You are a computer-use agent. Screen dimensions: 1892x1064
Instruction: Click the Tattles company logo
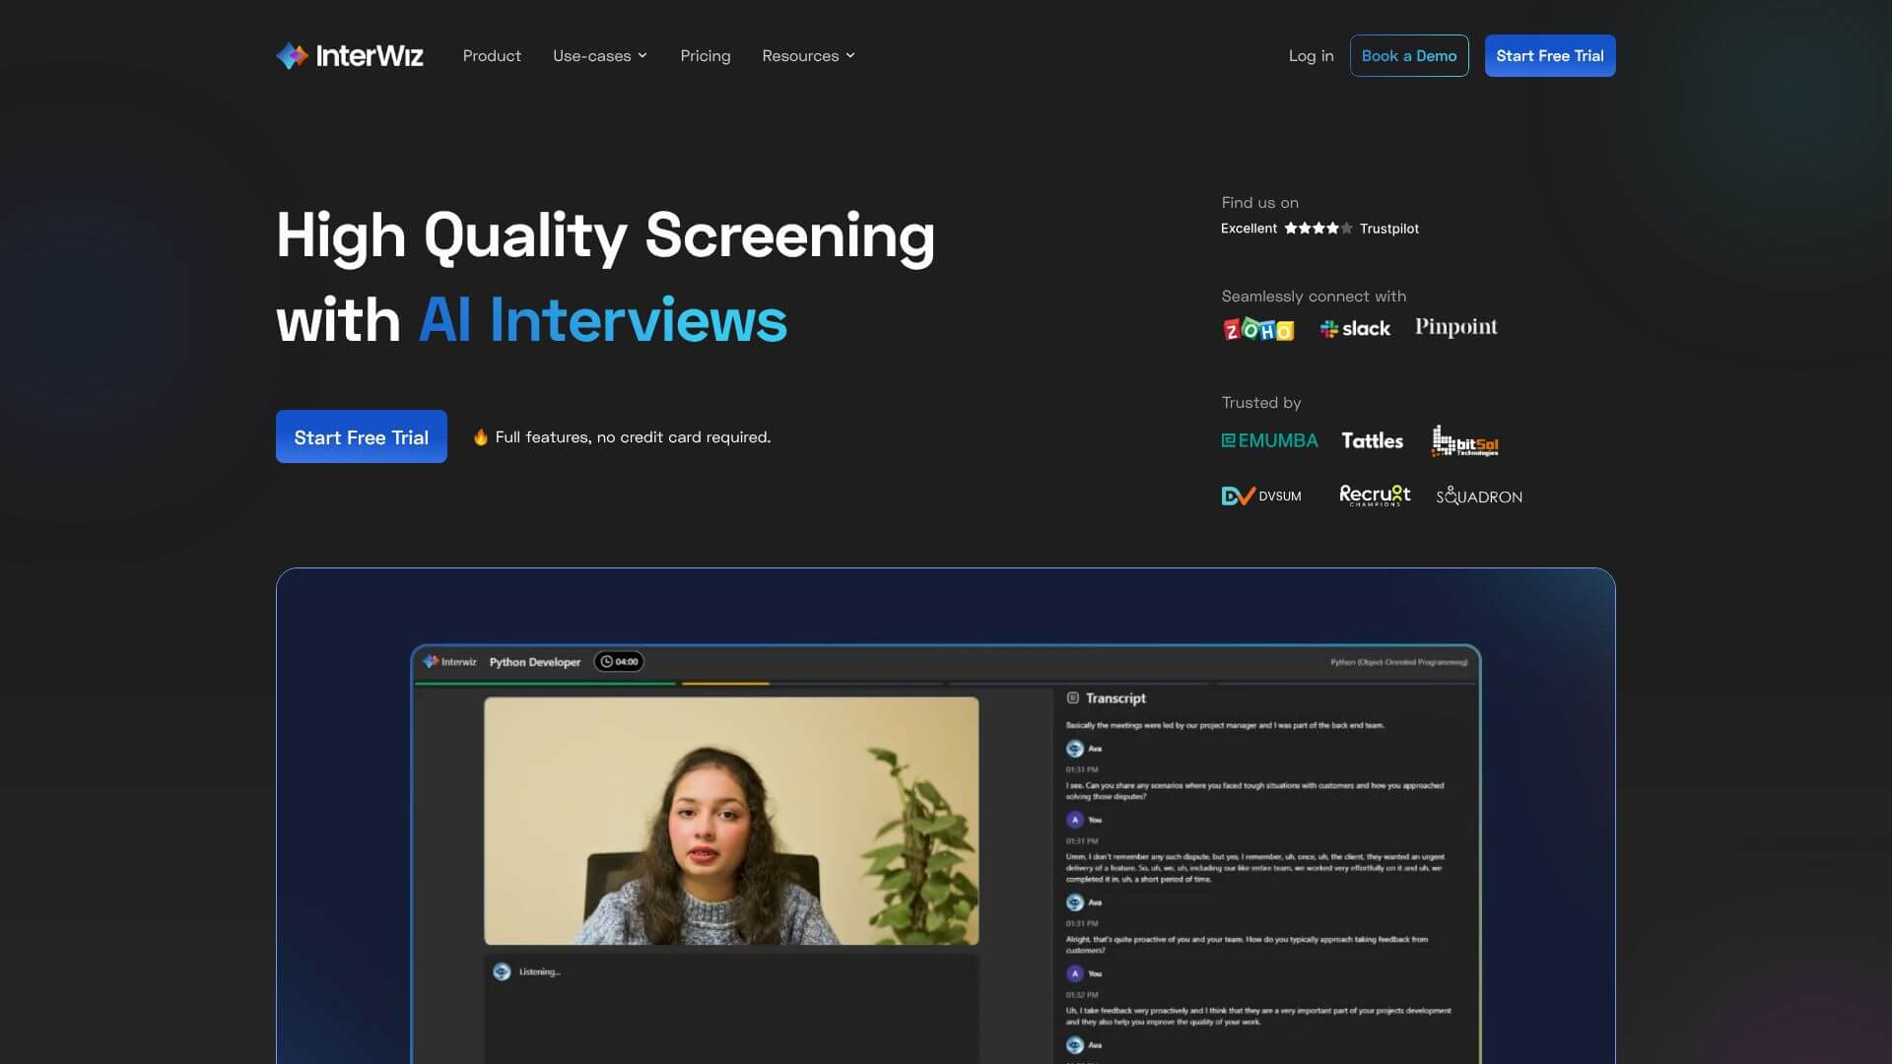pyautogui.click(x=1372, y=441)
